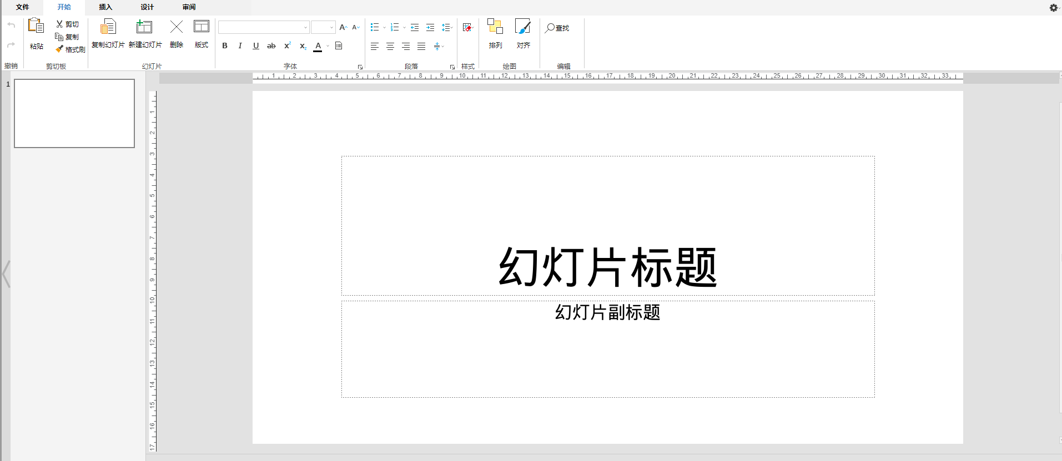Switch to the 设计 tab
Image resolution: width=1062 pixels, height=461 pixels.
click(x=147, y=7)
